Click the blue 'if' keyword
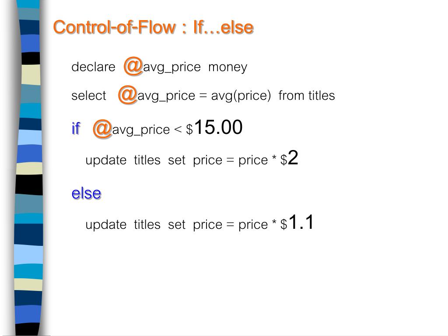The height and width of the screenshot is (336, 448). tap(76, 128)
